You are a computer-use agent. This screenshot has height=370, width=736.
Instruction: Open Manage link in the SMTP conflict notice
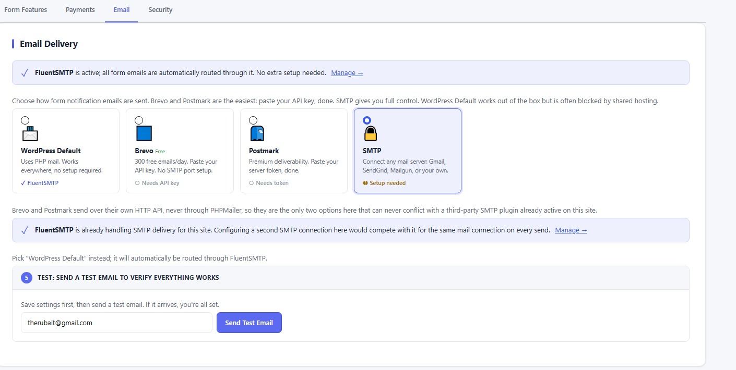point(571,230)
